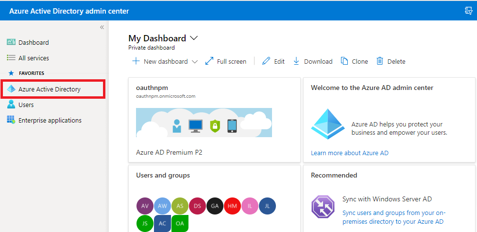
Task: Open the Learn more about Azure AD link
Action: tap(349, 153)
